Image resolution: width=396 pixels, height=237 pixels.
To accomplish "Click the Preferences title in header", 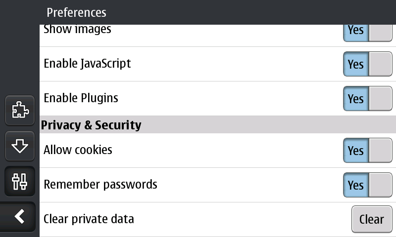I will click(76, 12).
